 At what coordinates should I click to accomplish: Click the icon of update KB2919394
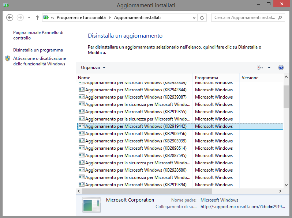point(81,184)
